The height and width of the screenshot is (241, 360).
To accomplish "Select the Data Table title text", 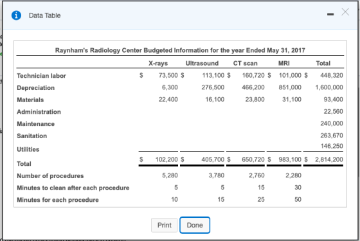I will [45, 15].
